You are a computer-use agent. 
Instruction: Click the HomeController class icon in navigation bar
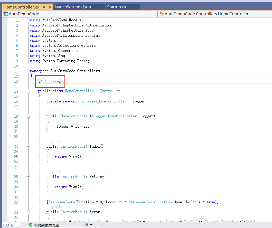click(162, 14)
